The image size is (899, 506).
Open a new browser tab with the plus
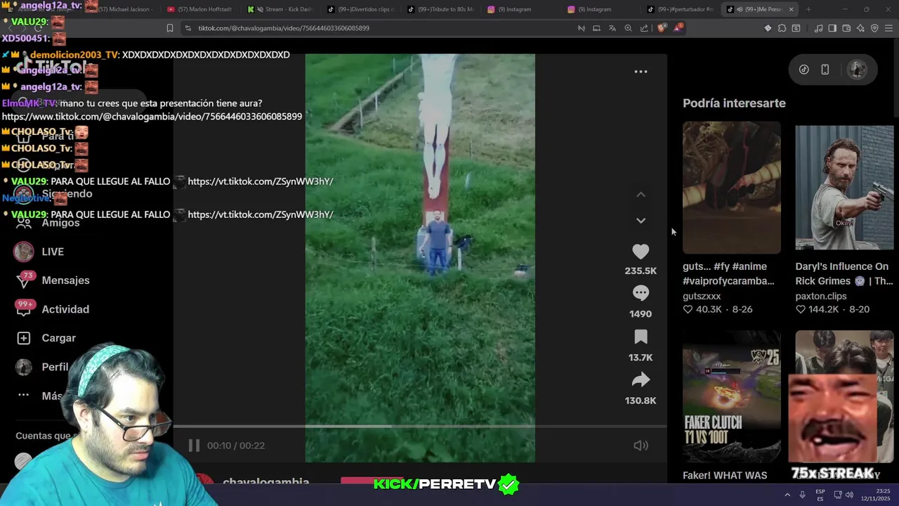[808, 9]
